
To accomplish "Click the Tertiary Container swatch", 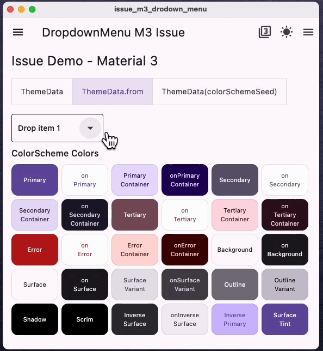I will [235, 215].
